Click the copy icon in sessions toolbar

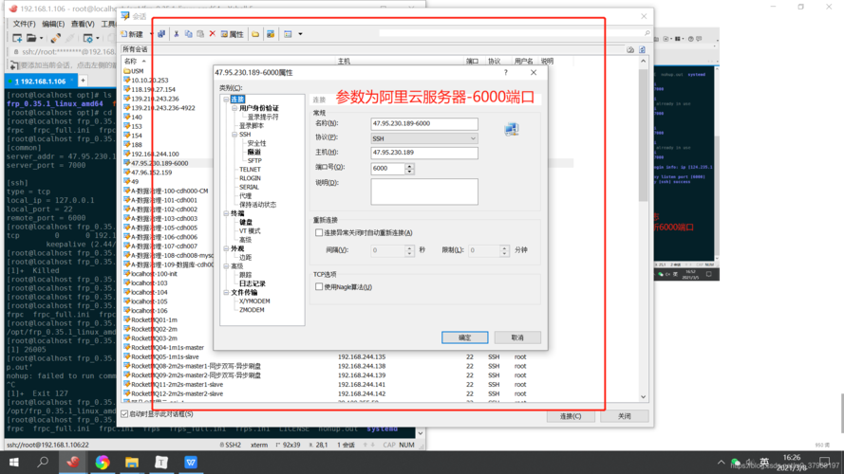(x=188, y=34)
